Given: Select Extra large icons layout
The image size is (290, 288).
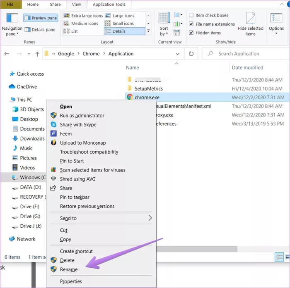Looking at the screenshot, I should pos(83,16).
